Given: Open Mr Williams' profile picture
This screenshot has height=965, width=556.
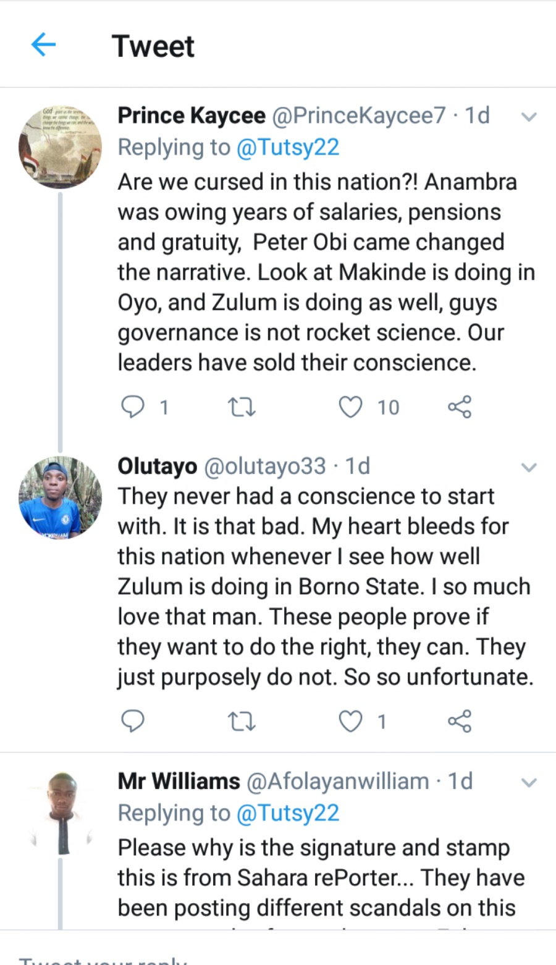Looking at the screenshot, I should (60, 812).
